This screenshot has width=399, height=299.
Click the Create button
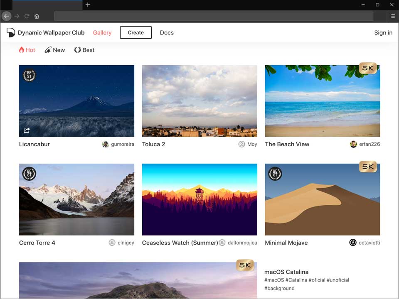coord(135,32)
